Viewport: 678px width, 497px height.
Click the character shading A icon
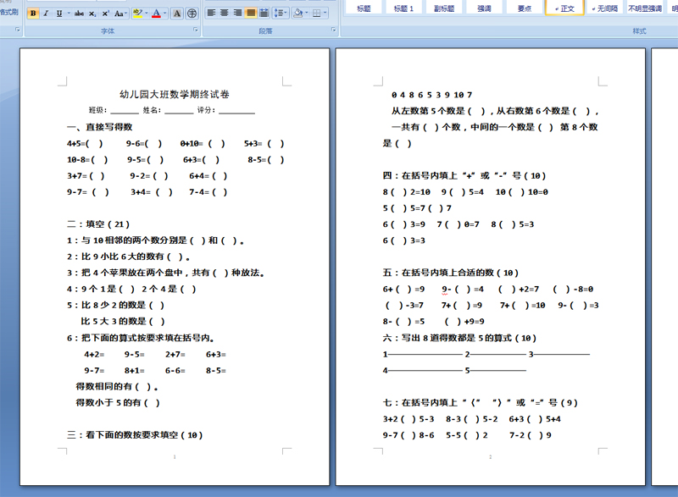[177, 14]
